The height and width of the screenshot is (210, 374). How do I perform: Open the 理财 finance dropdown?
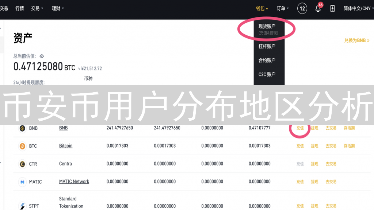click(58, 9)
